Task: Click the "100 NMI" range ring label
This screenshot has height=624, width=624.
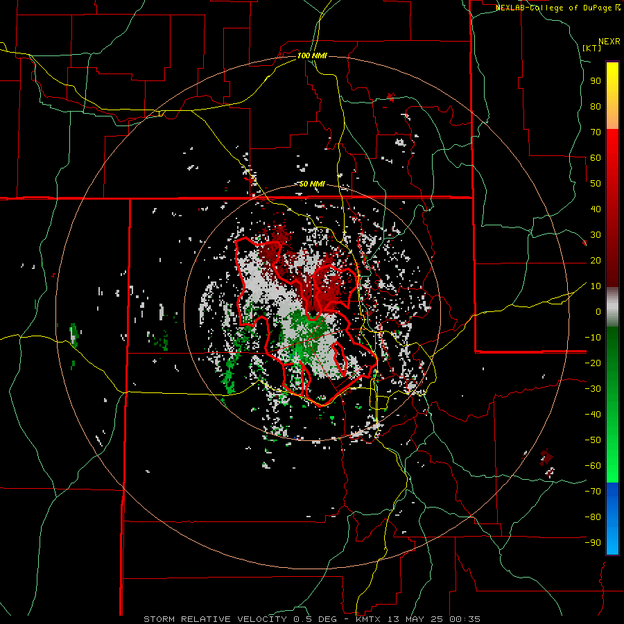Action: (312, 55)
